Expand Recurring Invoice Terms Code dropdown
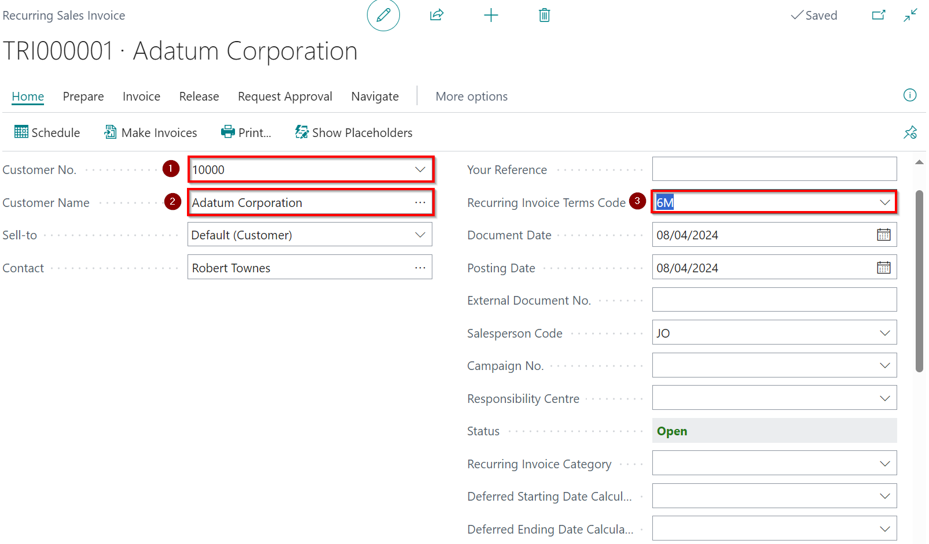Image resolution: width=929 pixels, height=544 pixels. (x=884, y=202)
